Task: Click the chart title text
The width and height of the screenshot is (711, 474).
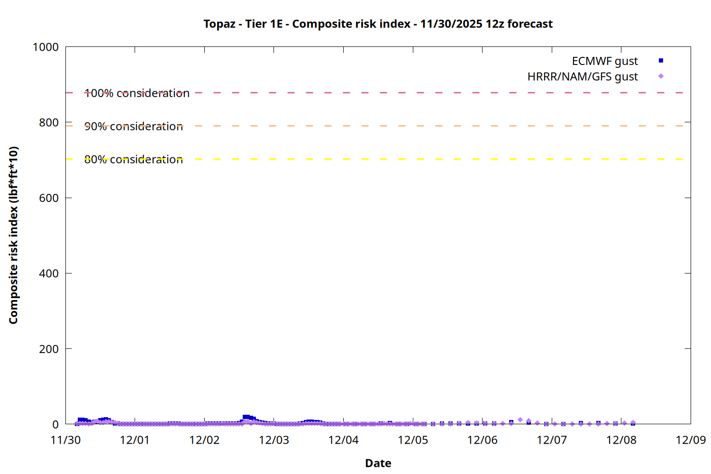Action: pyautogui.click(x=378, y=24)
